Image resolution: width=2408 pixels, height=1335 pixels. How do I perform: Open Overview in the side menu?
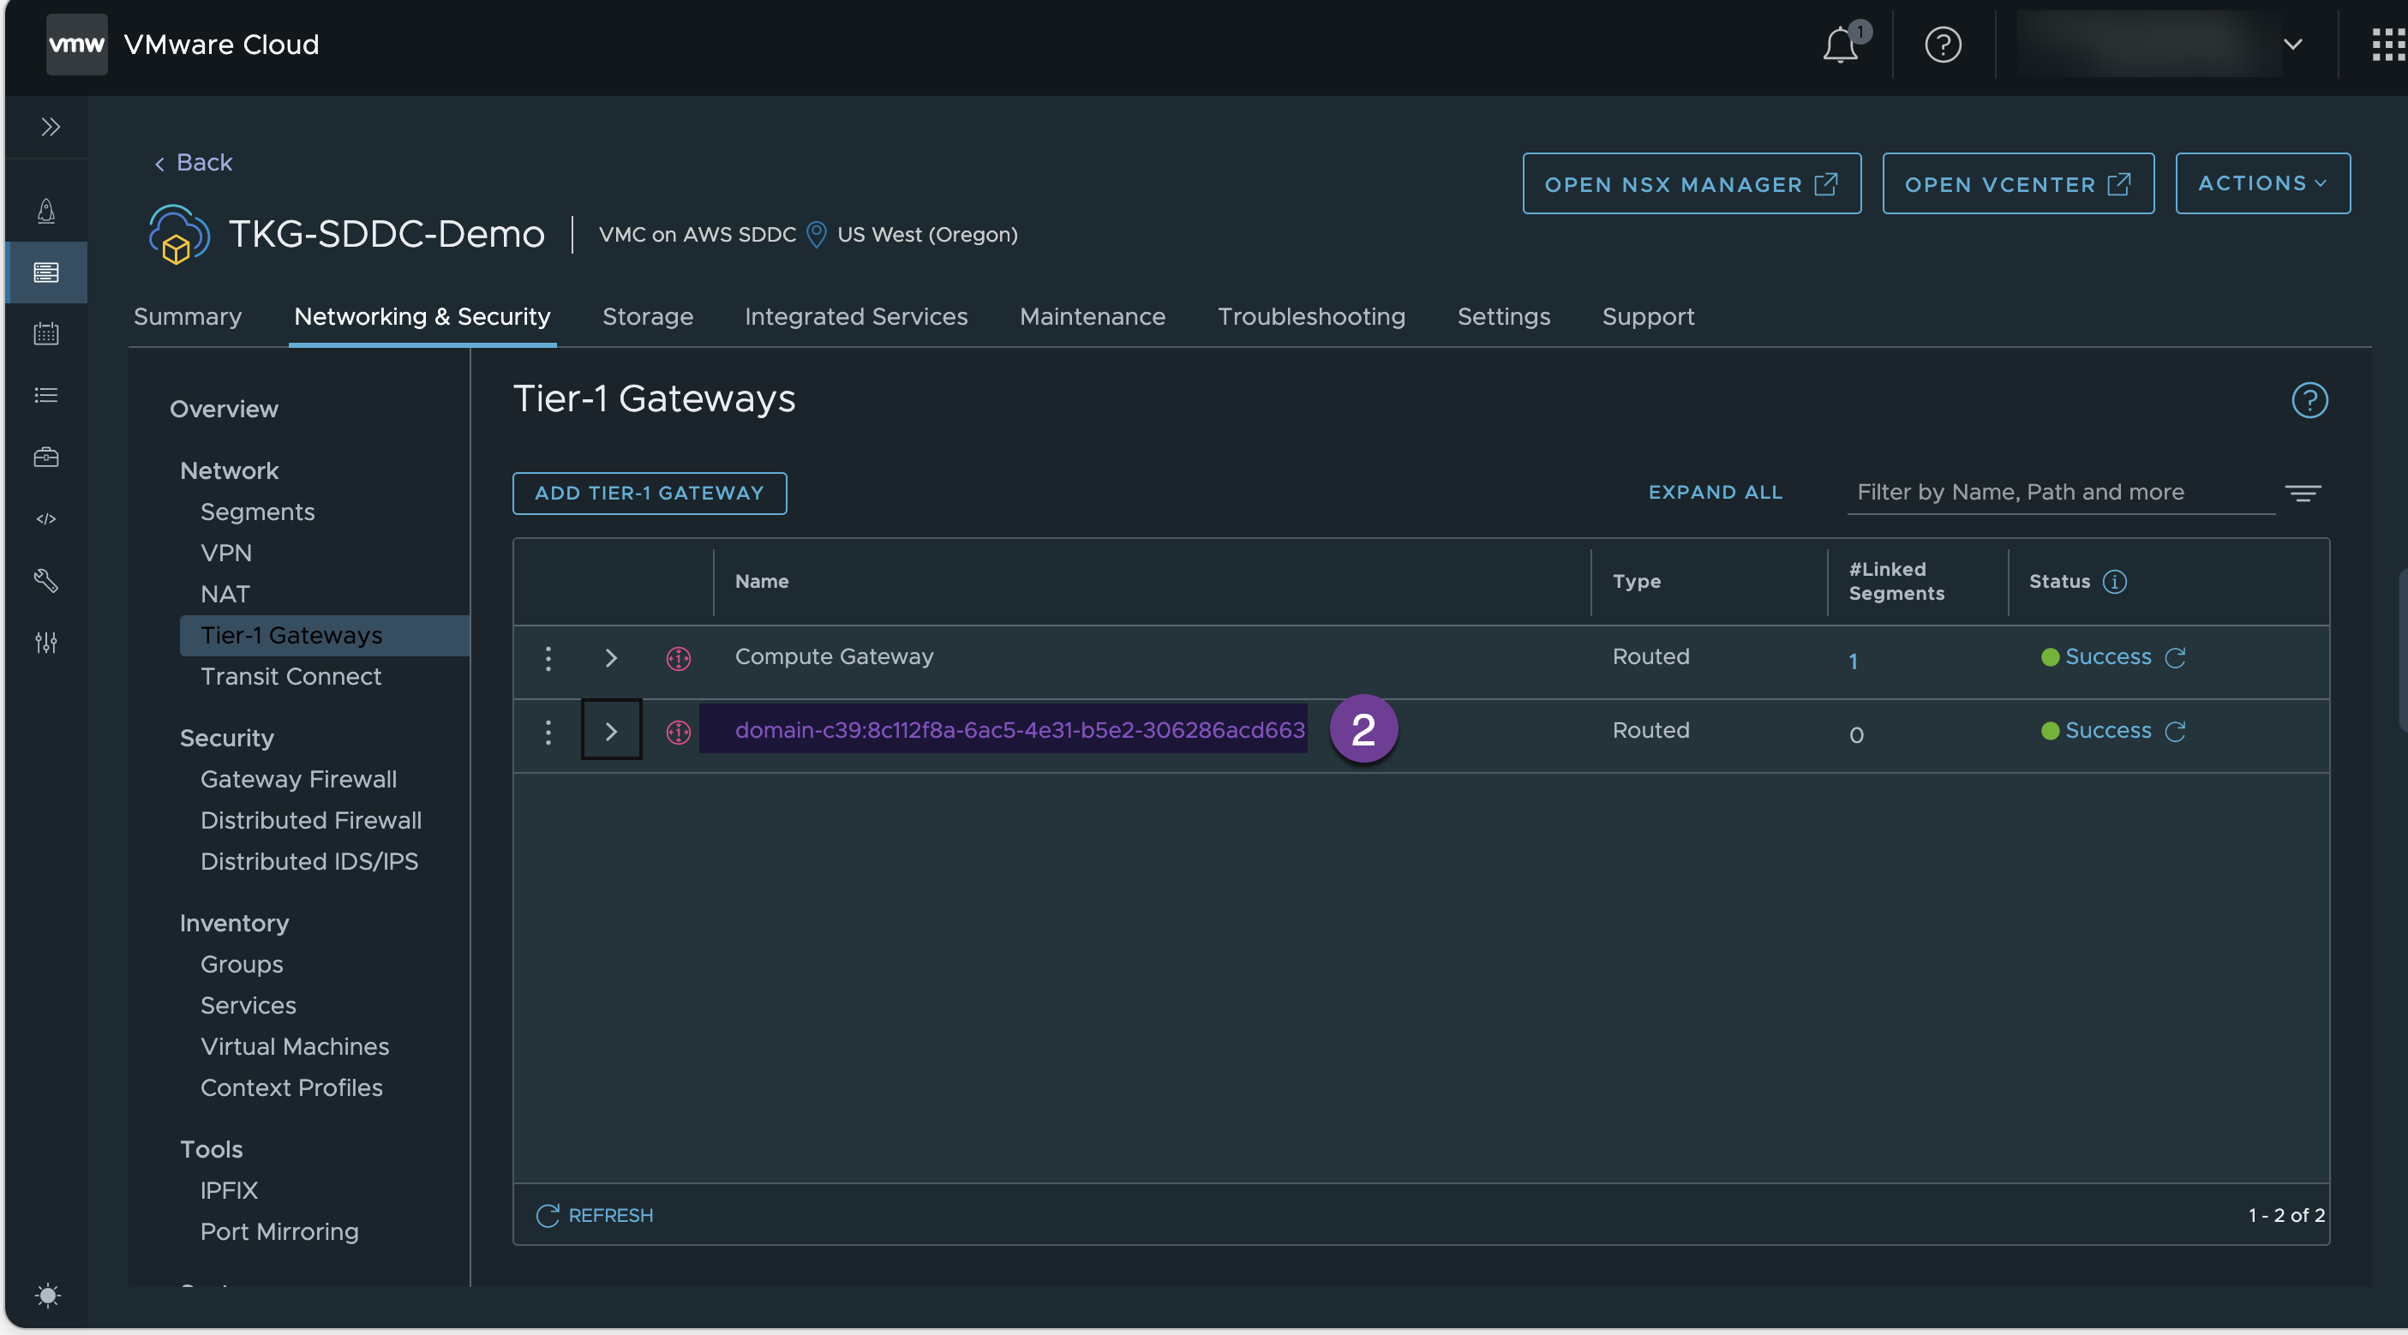[224, 409]
